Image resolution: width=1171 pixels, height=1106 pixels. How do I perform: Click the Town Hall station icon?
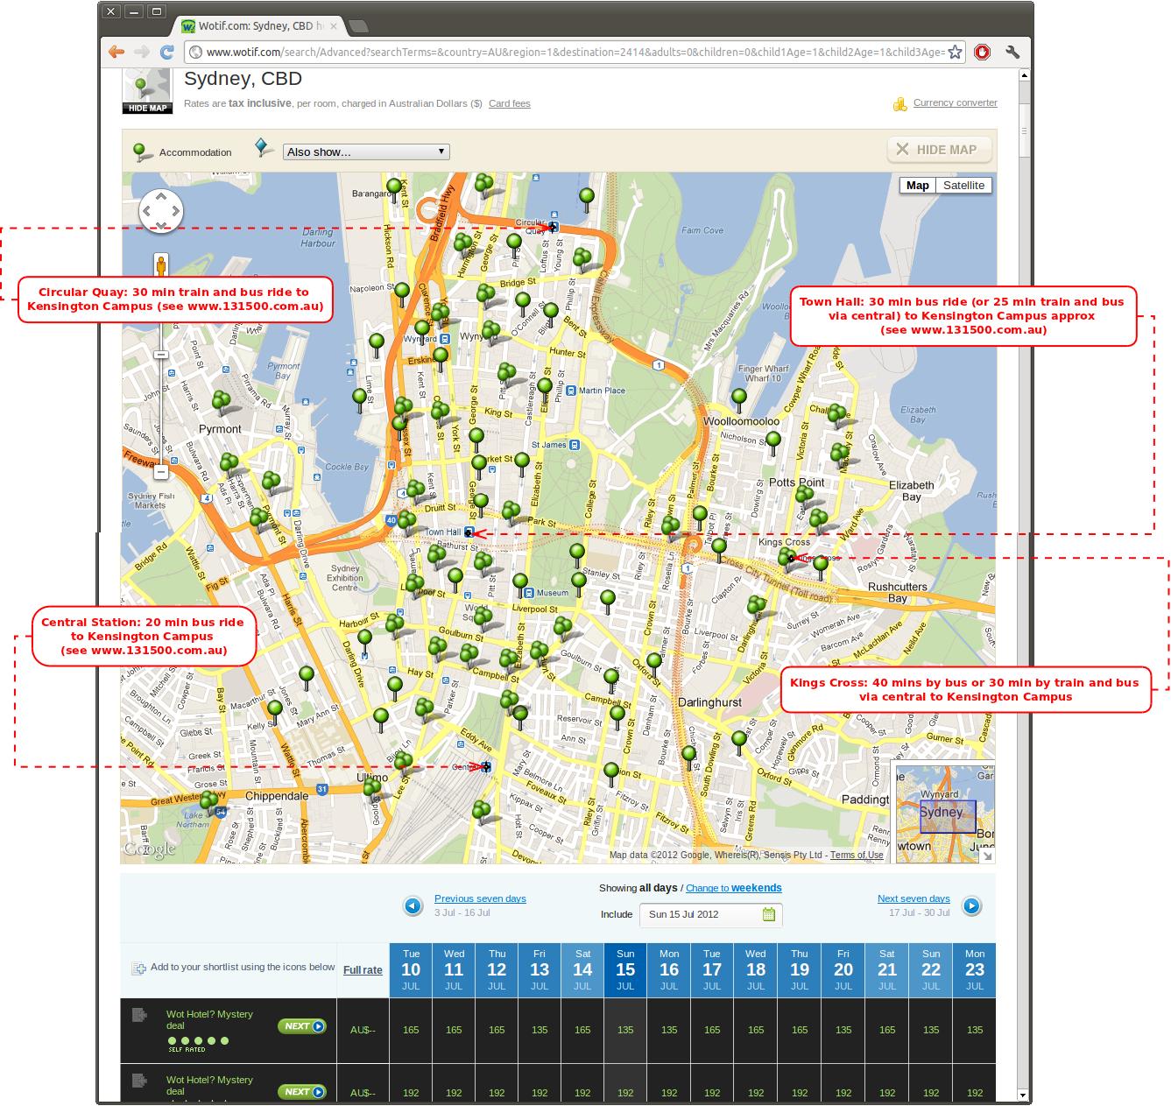point(469,532)
